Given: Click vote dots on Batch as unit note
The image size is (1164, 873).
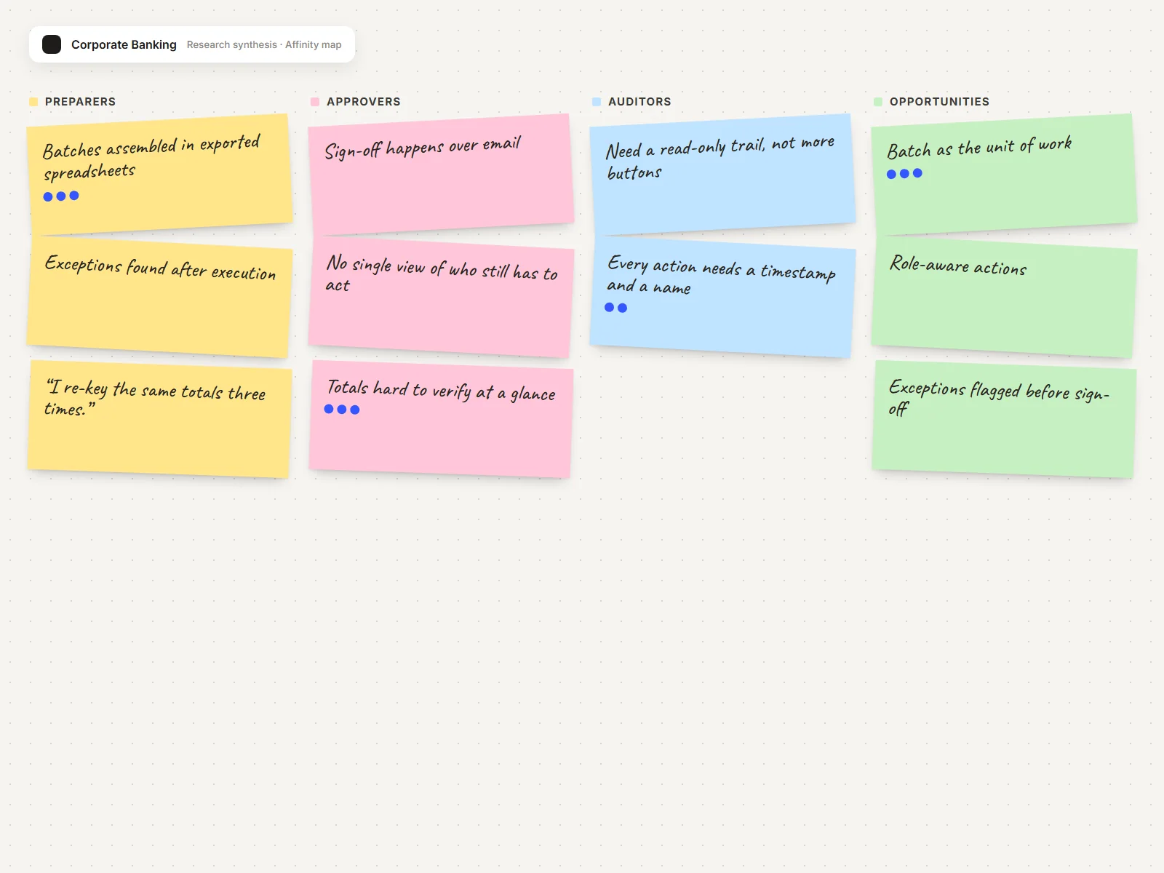Looking at the screenshot, I should coord(904,174).
